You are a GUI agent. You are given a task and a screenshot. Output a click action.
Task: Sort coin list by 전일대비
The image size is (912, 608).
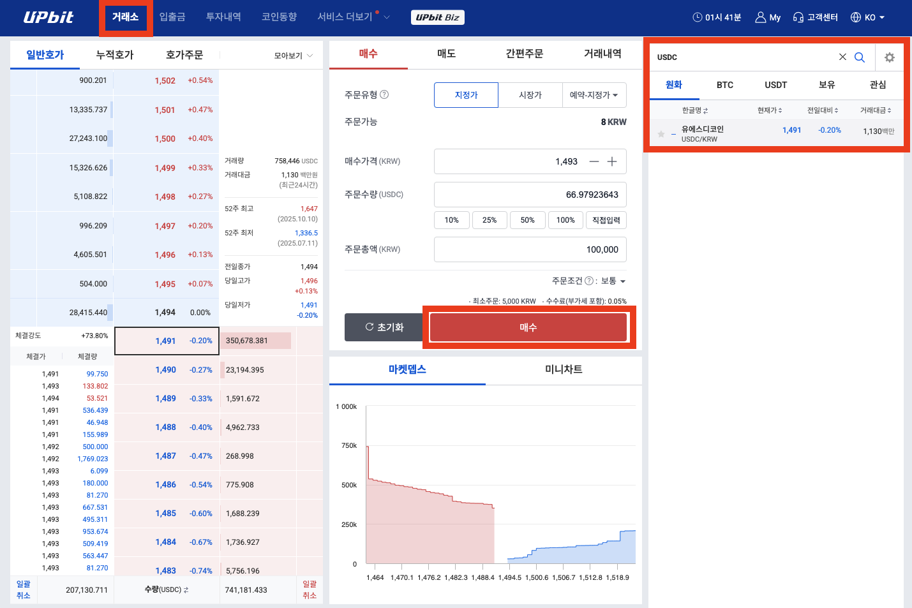coord(823,110)
